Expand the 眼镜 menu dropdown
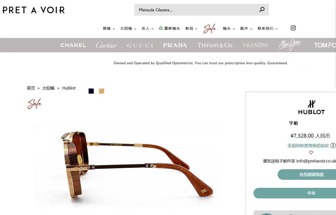The image size is (336, 215). pos(109,29)
